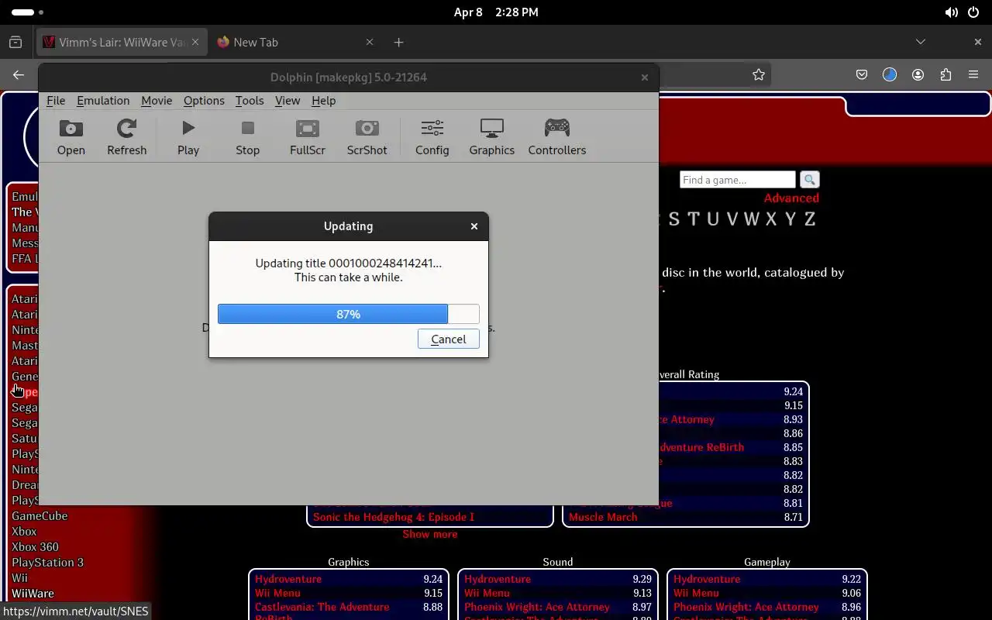Select letter W in the alphabet index

751,219
